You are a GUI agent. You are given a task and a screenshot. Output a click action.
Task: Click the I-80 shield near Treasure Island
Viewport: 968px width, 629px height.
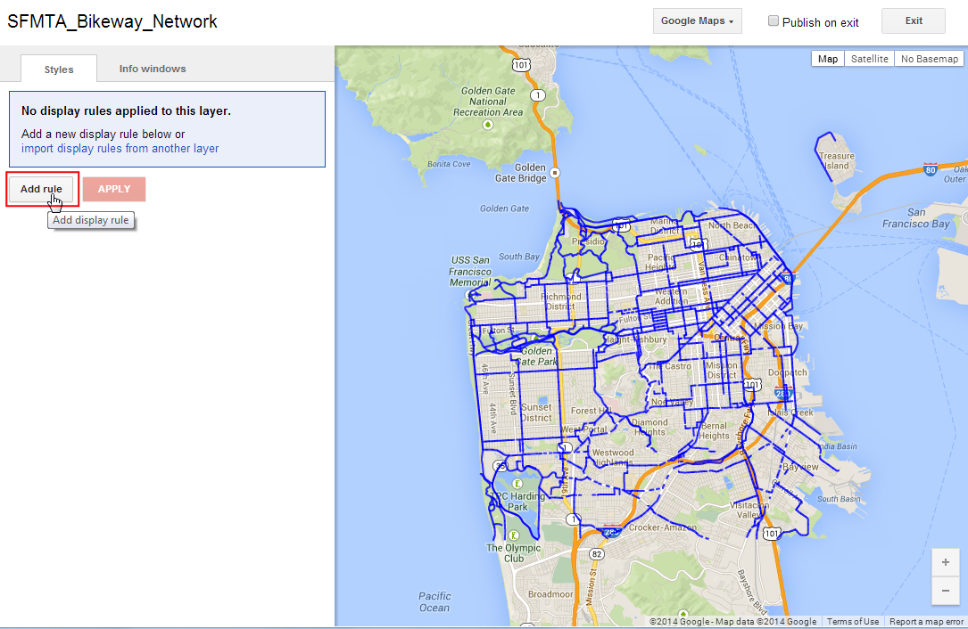point(931,168)
